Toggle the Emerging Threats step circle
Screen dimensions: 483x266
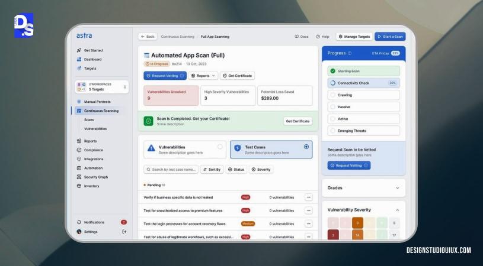[x=332, y=131]
